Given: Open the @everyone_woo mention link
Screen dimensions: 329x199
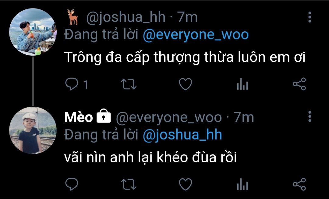Looking at the screenshot, I should (196, 35).
